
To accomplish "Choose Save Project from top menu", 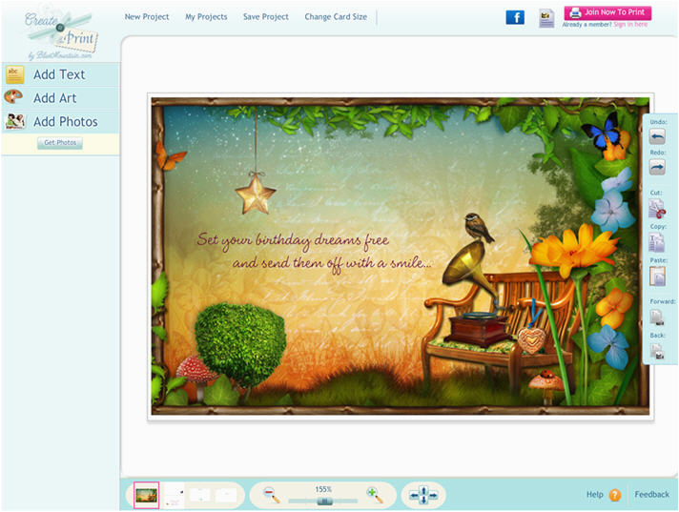I will point(265,17).
